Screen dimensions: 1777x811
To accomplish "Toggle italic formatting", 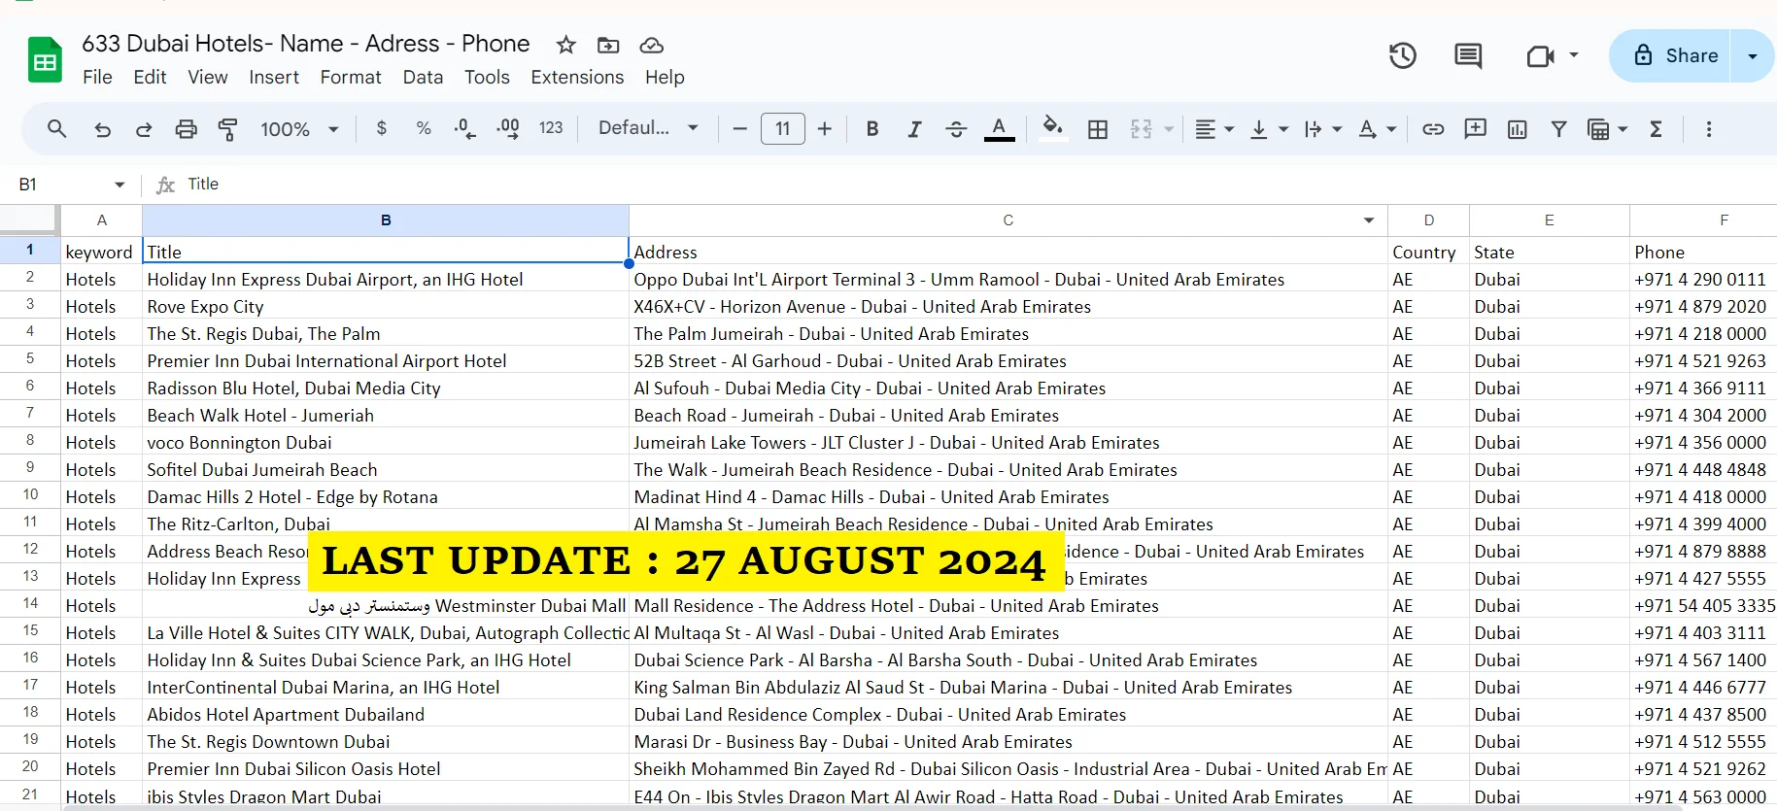I will click(914, 129).
